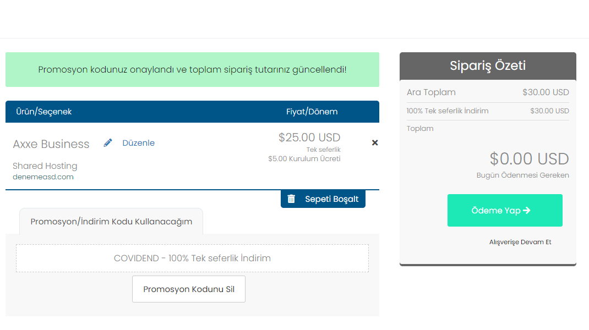Click the trash can icon in Sepeti Boşalt
Viewport: 589px width, 330px height.
click(291, 199)
